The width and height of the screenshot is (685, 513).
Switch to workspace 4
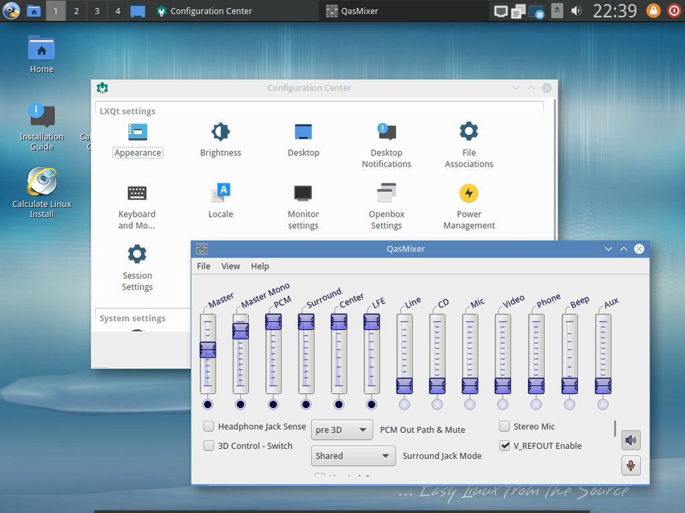point(118,11)
